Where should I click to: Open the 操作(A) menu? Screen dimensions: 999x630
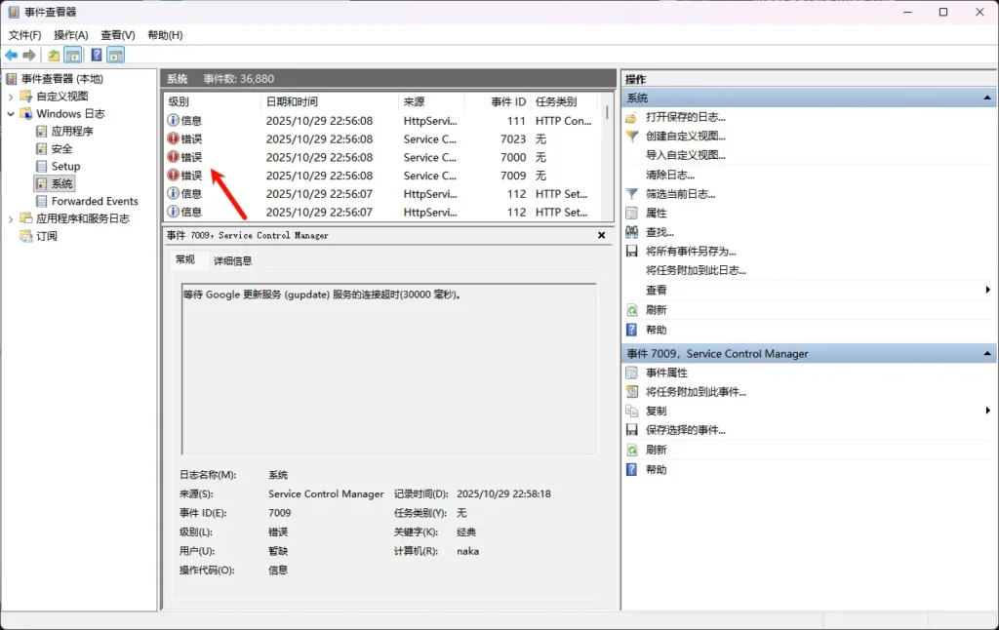click(x=70, y=34)
